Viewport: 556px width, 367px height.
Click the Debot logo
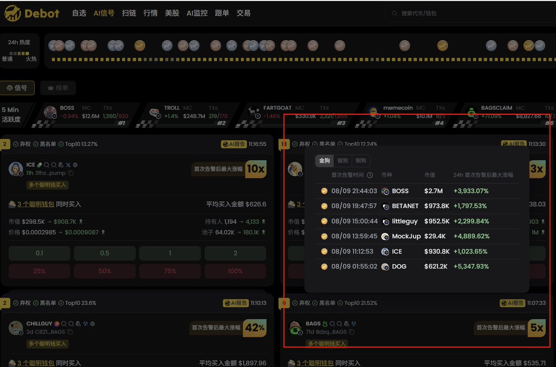tap(32, 13)
